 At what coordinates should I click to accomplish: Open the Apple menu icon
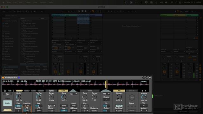[3, 3]
